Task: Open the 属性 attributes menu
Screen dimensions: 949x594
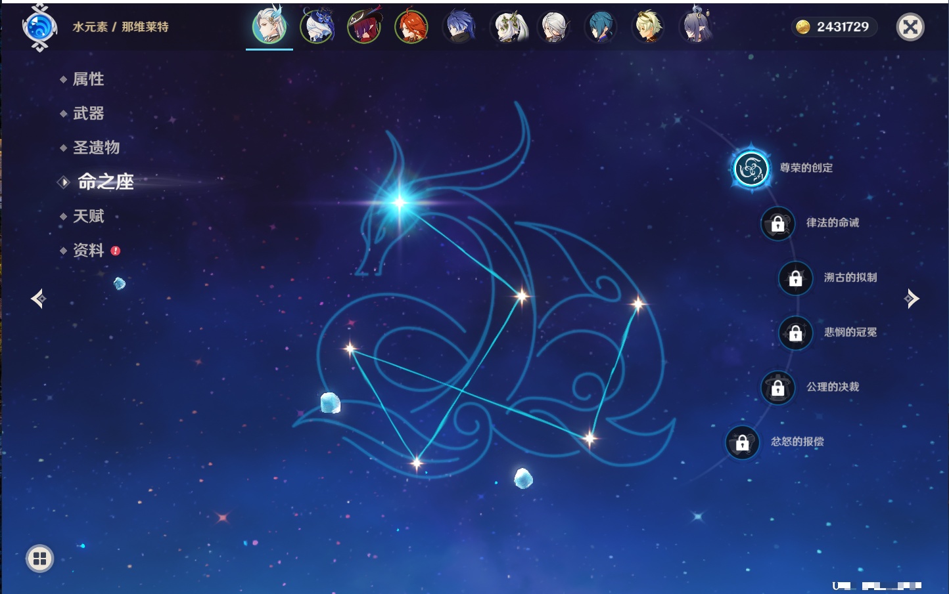Action: click(88, 79)
